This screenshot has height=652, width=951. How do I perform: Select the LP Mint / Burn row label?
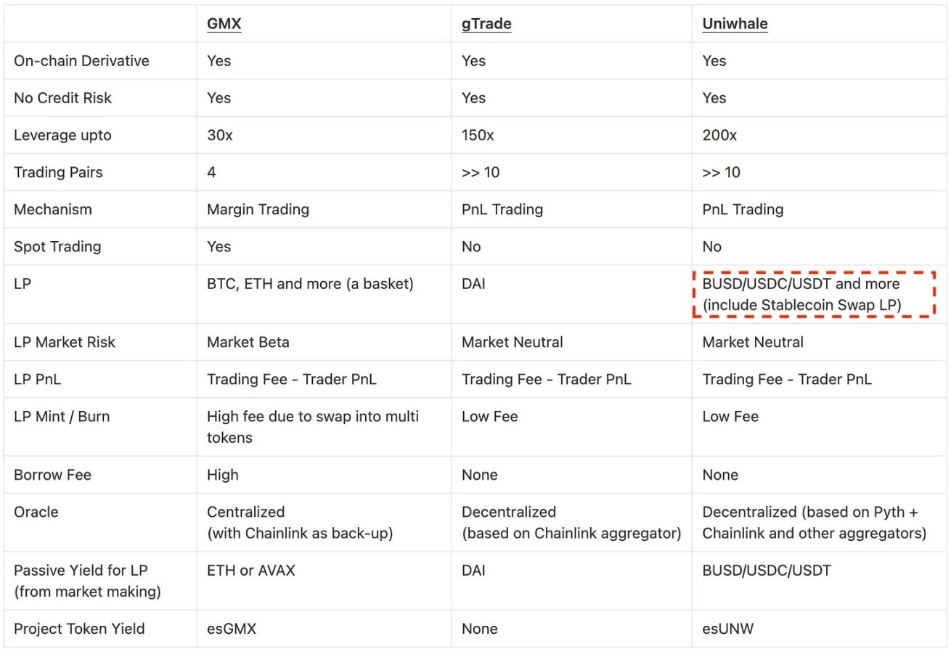[x=62, y=417]
